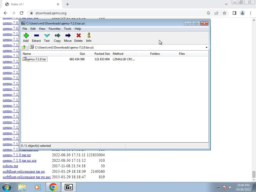Click size value 682 434 560
256x192 pixels.
tap(77, 59)
